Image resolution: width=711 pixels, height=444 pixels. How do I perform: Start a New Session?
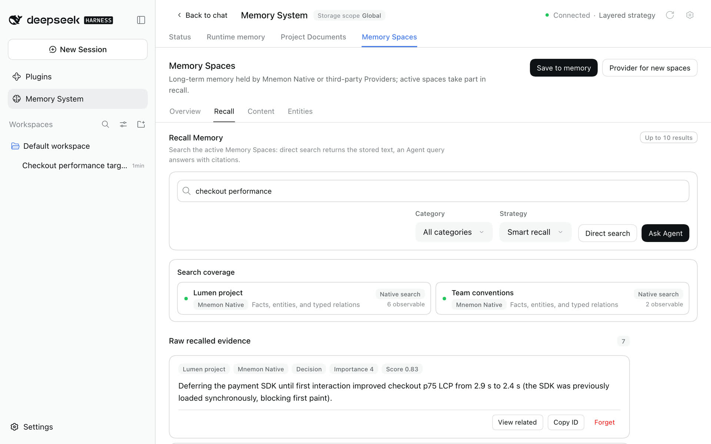78,50
